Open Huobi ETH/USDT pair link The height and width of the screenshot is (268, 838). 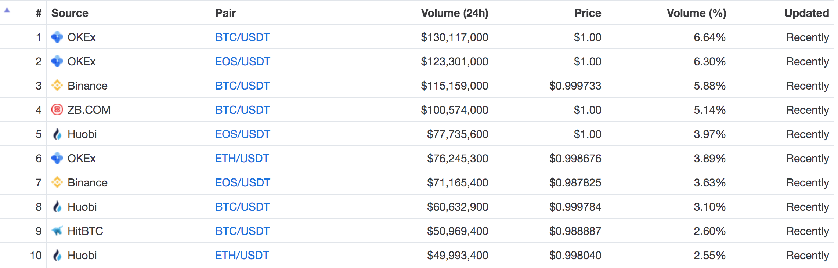(242, 255)
